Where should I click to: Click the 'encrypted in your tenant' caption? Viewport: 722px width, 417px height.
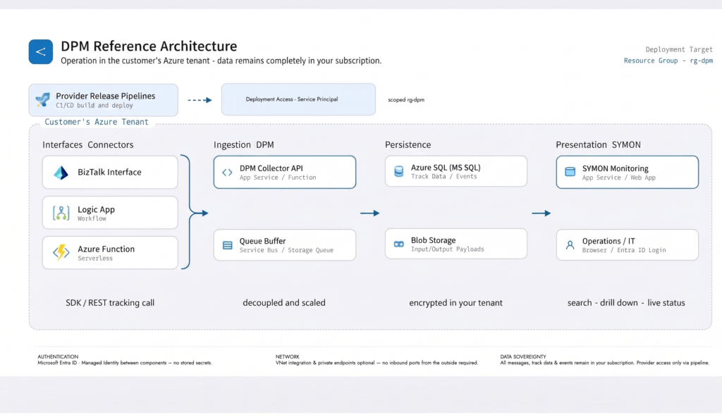click(456, 303)
